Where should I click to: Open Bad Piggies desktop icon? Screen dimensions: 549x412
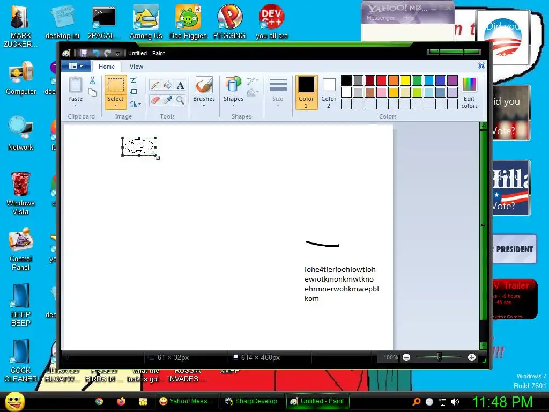click(188, 21)
